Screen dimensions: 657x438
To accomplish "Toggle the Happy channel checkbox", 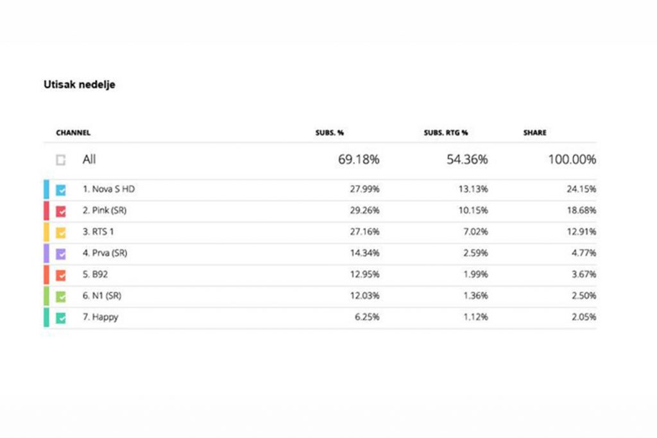I will (x=60, y=317).
